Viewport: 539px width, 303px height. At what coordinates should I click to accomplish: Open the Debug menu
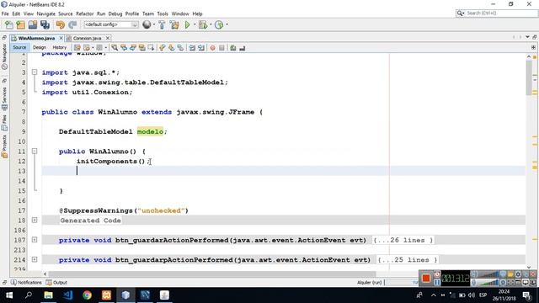[x=115, y=13]
